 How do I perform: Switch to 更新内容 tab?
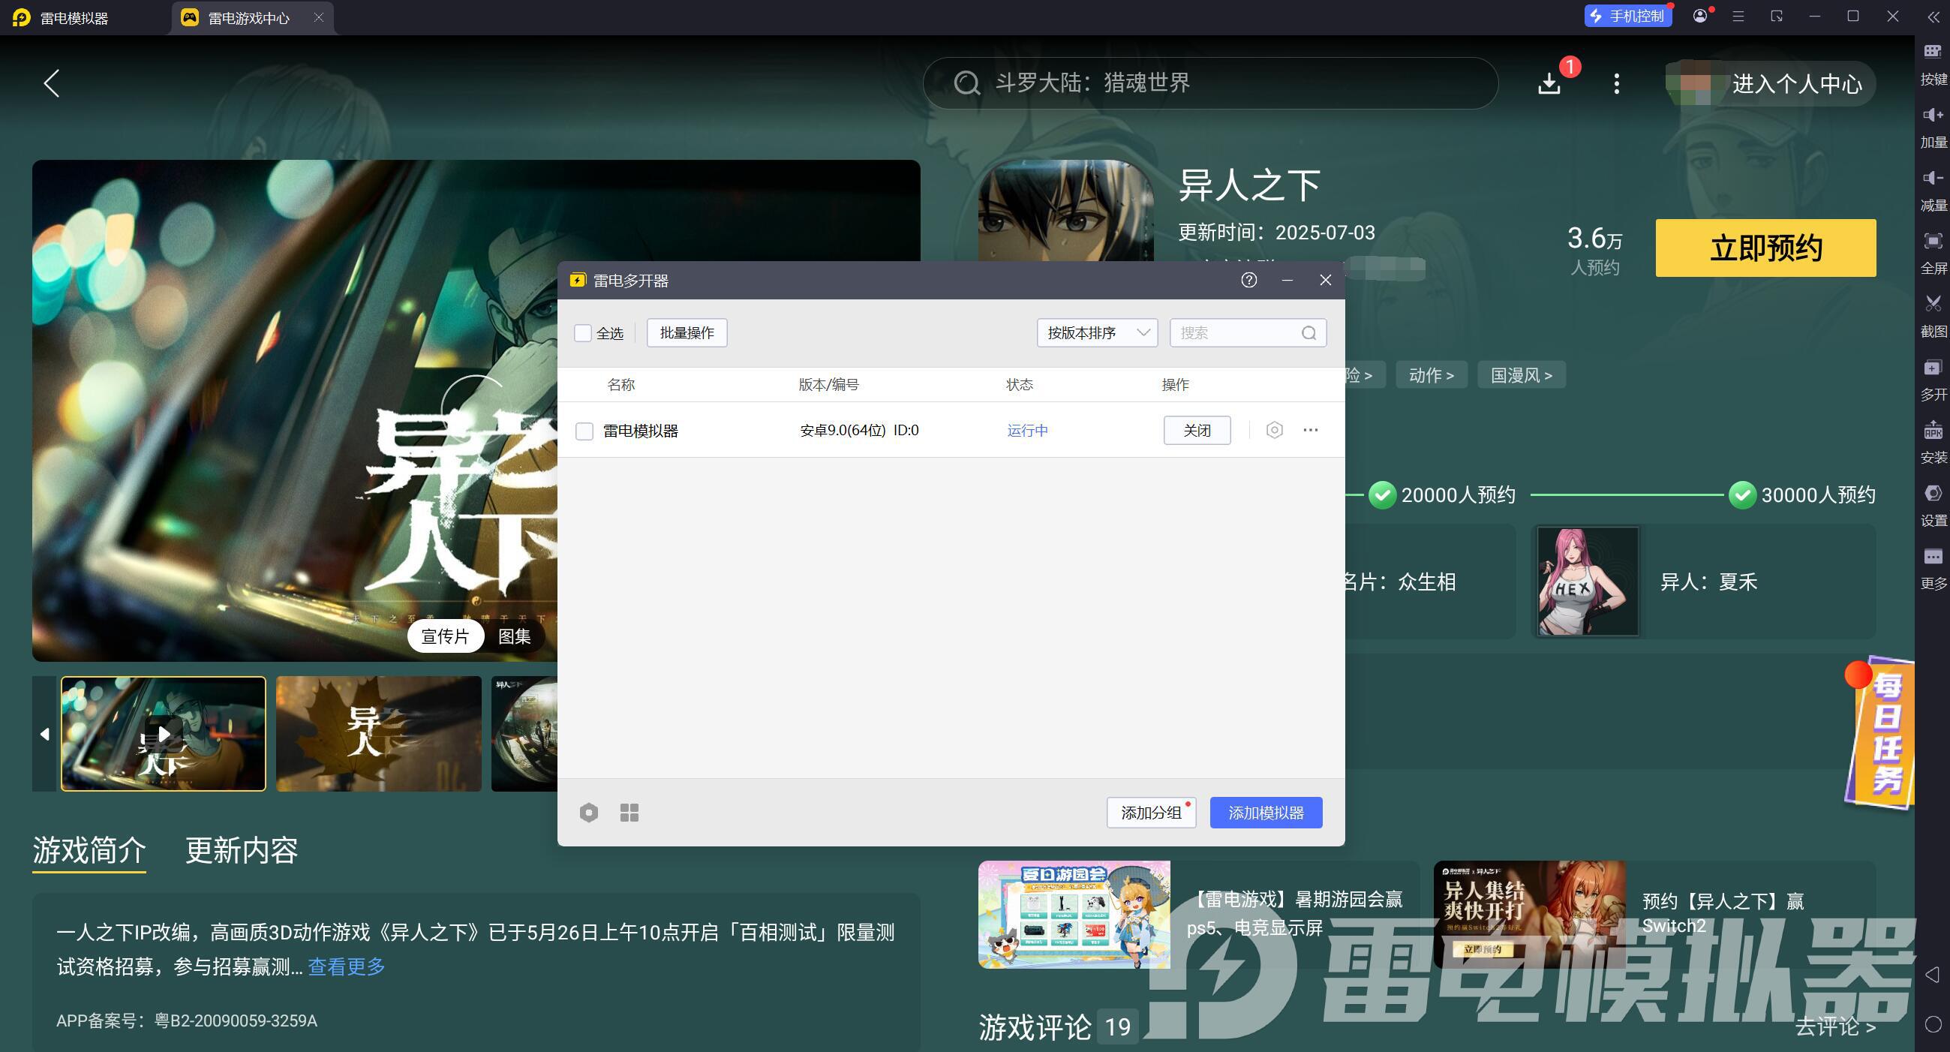point(242,851)
